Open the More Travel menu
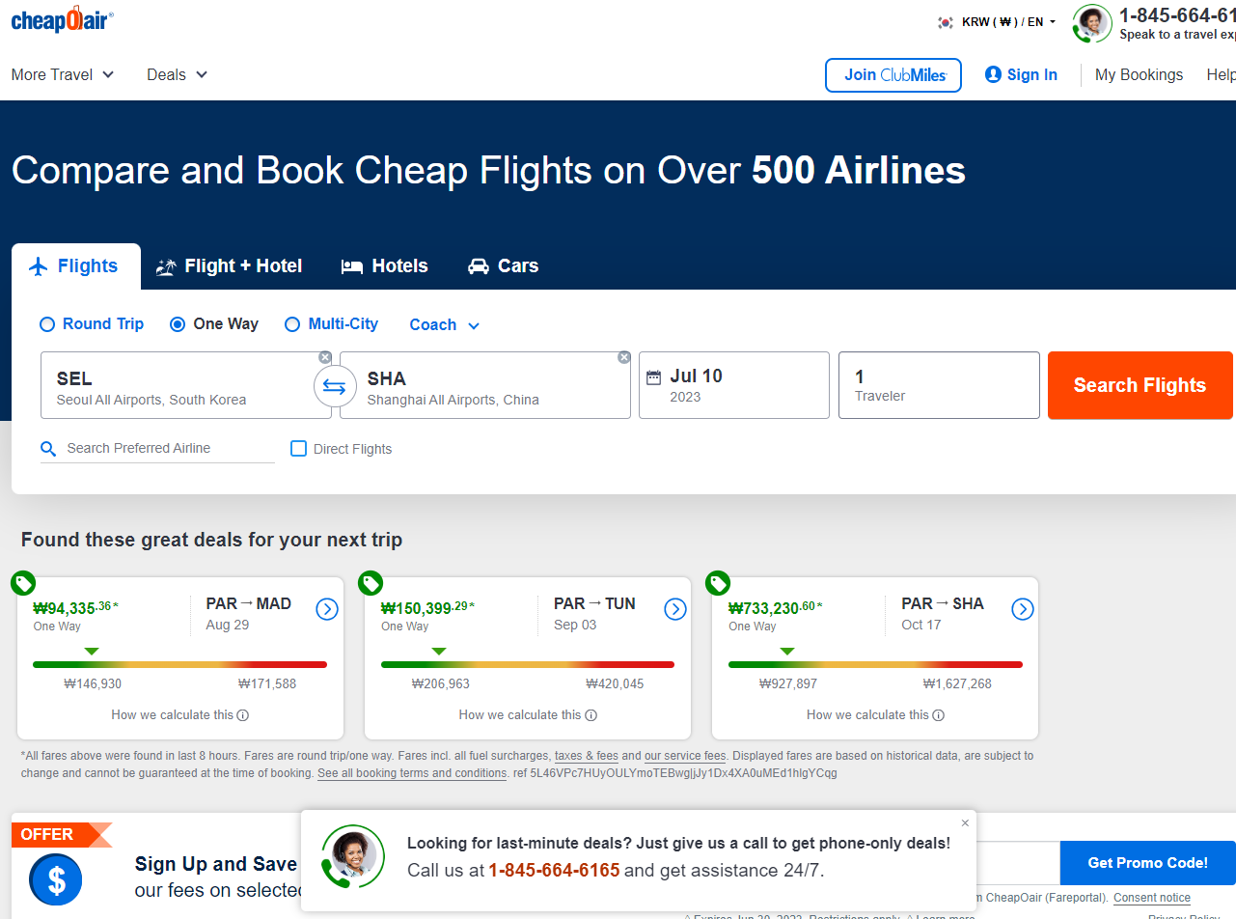 (63, 74)
